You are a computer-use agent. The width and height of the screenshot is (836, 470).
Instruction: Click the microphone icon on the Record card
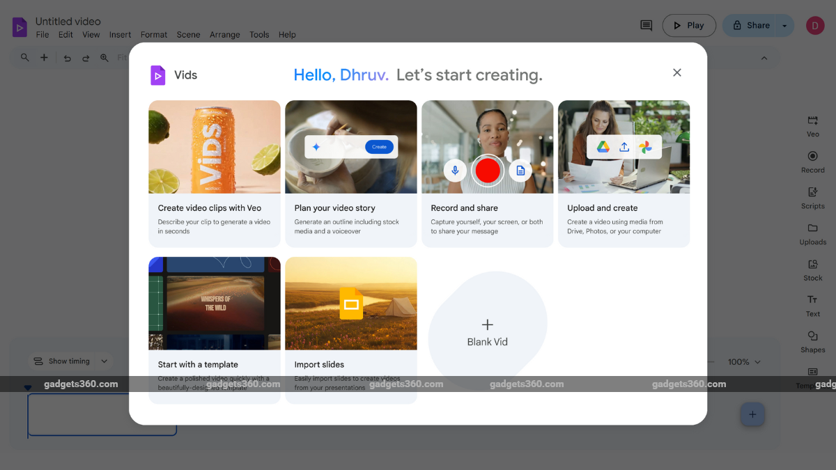pyautogui.click(x=455, y=171)
